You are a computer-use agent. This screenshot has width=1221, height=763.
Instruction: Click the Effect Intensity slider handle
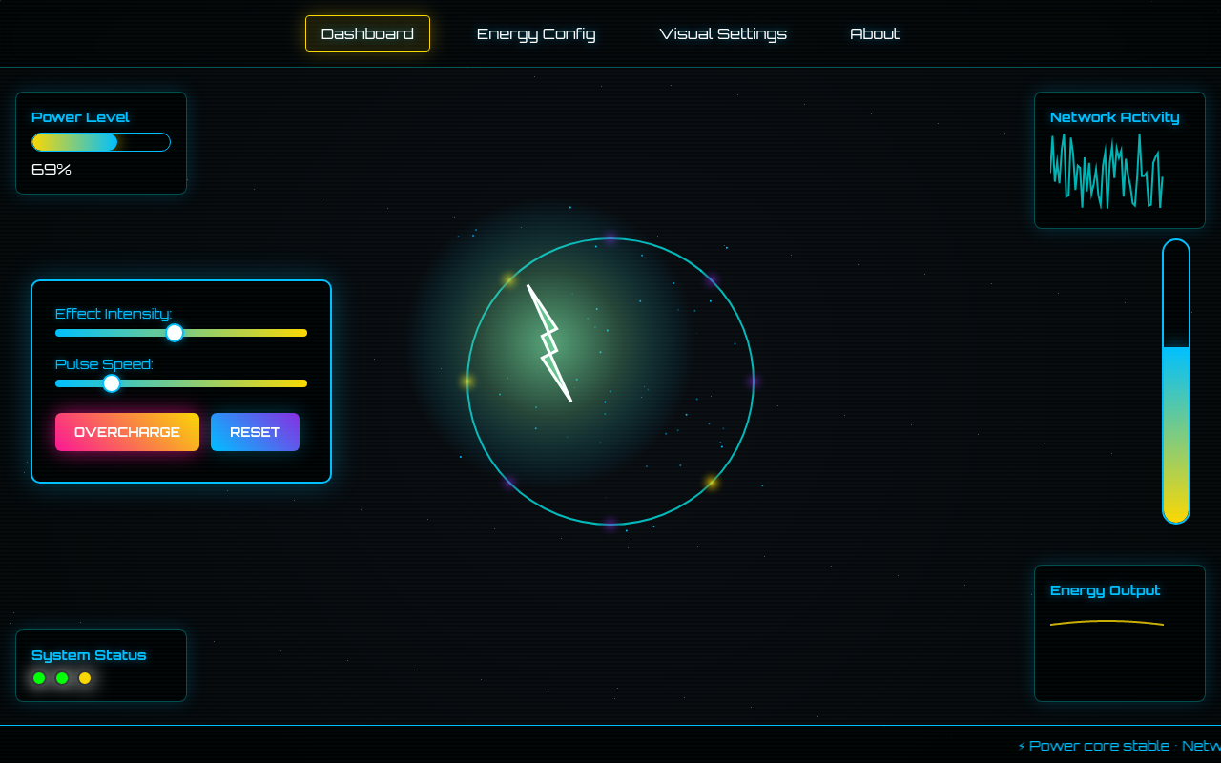(175, 333)
